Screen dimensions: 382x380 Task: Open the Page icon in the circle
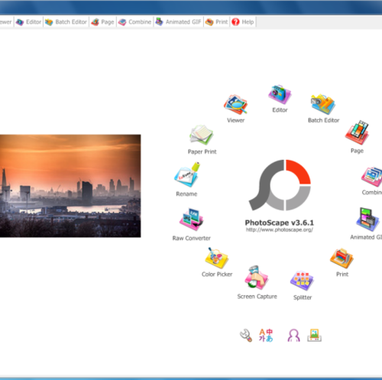[x=357, y=132]
